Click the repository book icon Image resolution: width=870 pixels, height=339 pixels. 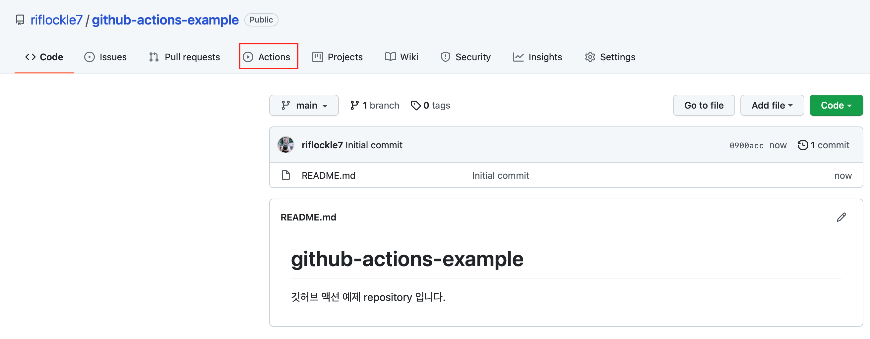pos(20,20)
